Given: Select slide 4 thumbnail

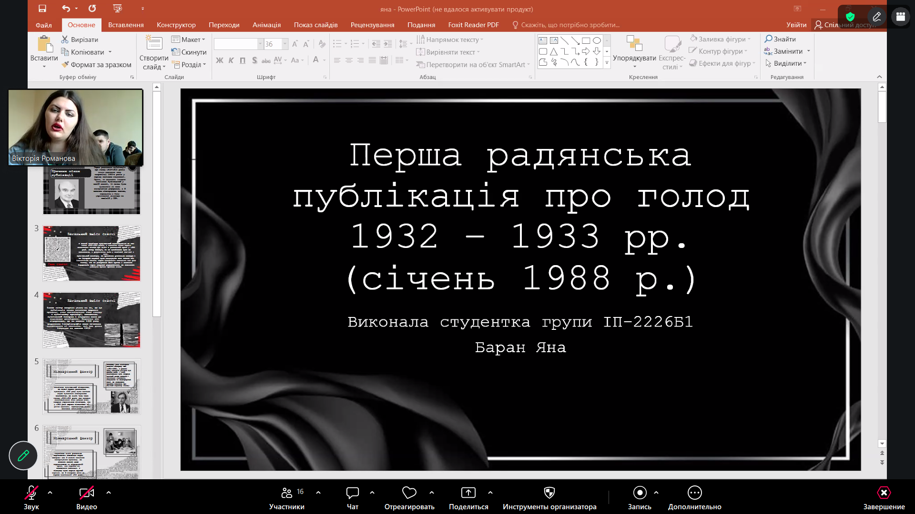Looking at the screenshot, I should (91, 320).
